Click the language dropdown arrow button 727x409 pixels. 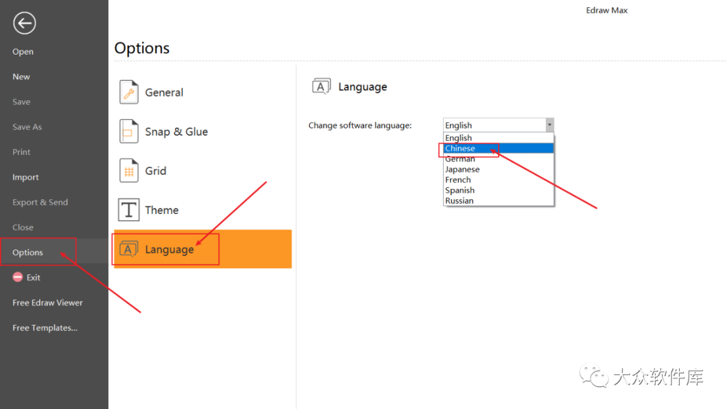coord(549,125)
